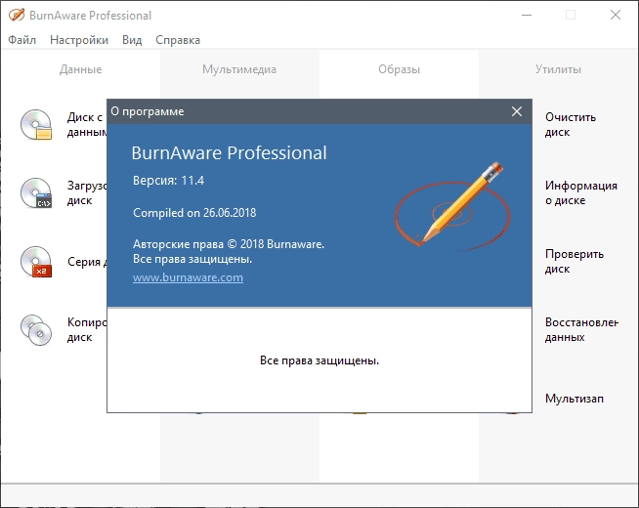This screenshot has height=508, width=639.
Task: Click the Серия дисков label
Action: click(87, 262)
